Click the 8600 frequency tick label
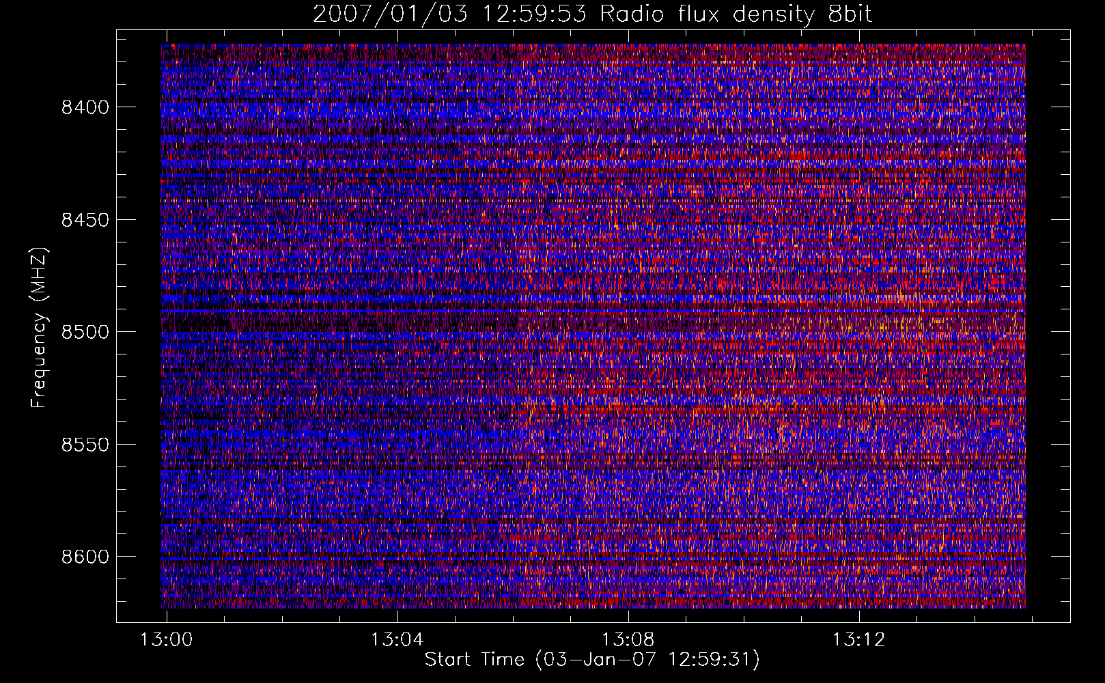The image size is (1105, 683). click(85, 557)
